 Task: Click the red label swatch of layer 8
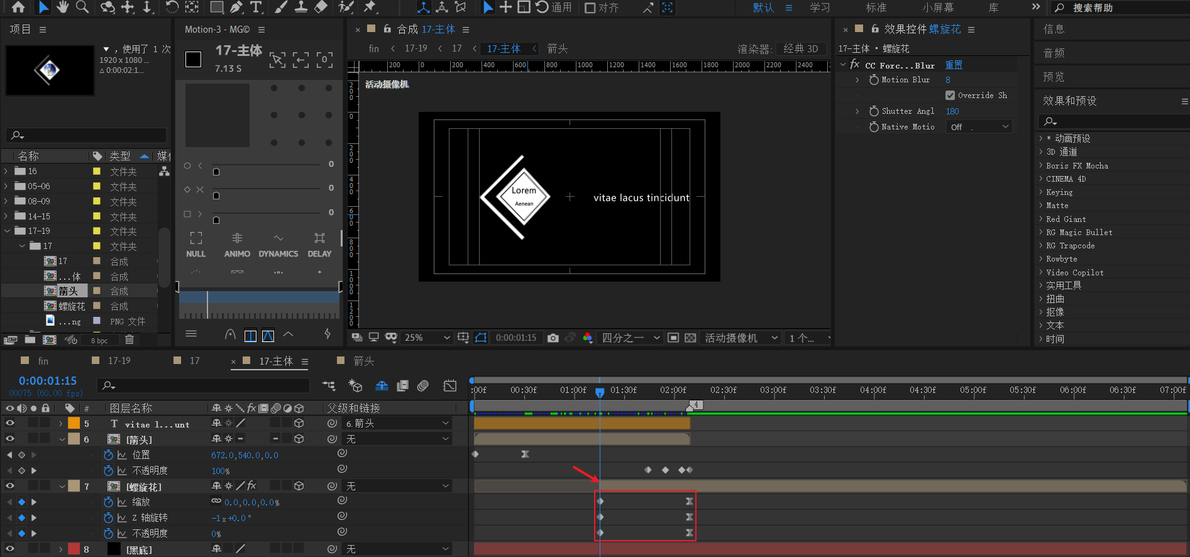coord(74,549)
